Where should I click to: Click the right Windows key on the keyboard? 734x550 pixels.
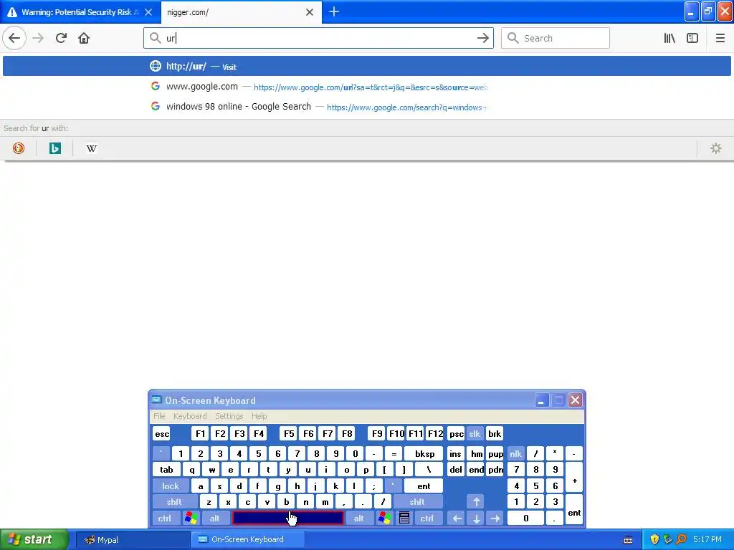385,518
